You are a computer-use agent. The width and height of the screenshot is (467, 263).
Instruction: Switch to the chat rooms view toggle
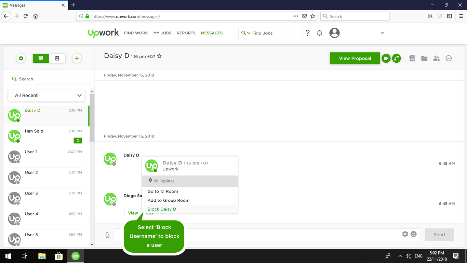tap(41, 59)
